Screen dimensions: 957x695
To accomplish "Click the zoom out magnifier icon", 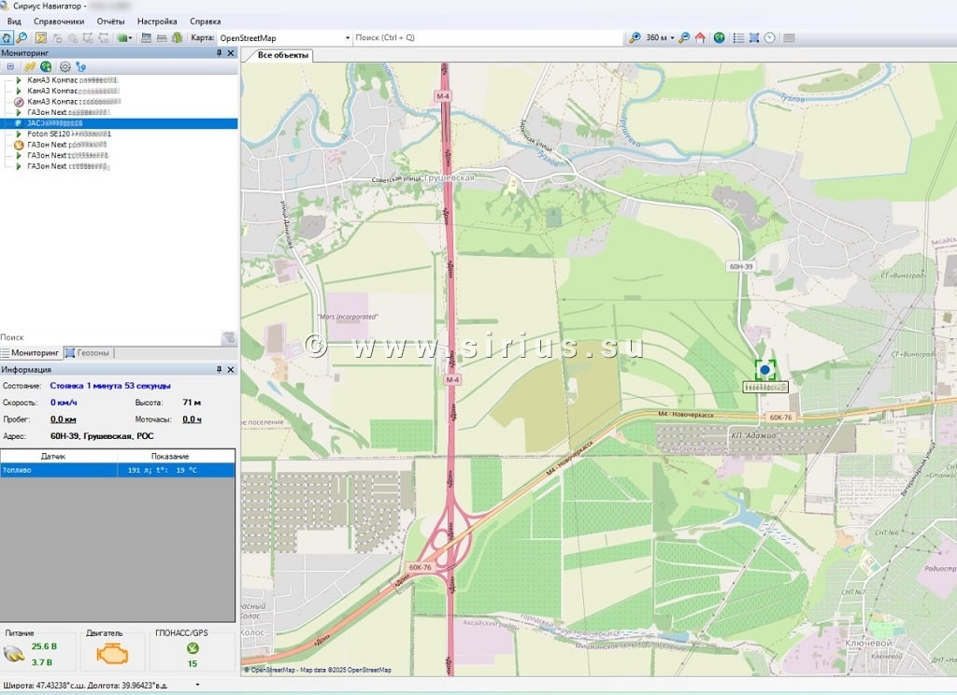I will [684, 38].
